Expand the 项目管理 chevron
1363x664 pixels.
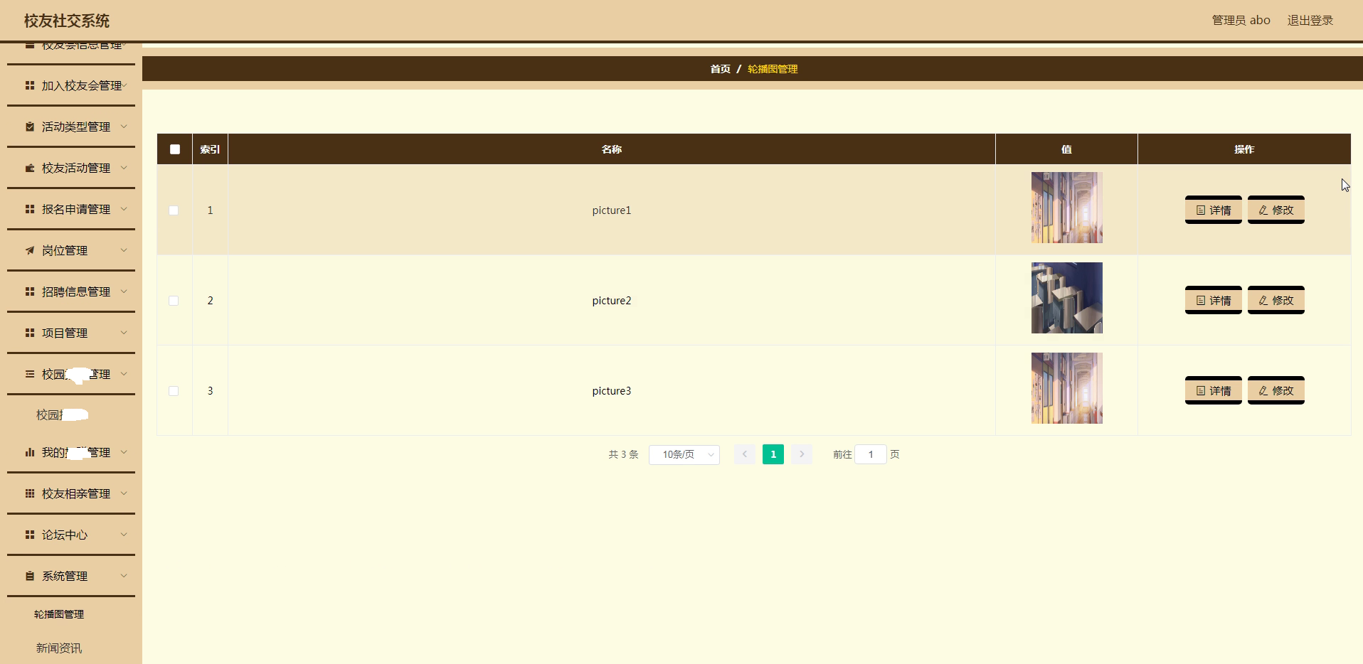pos(124,333)
